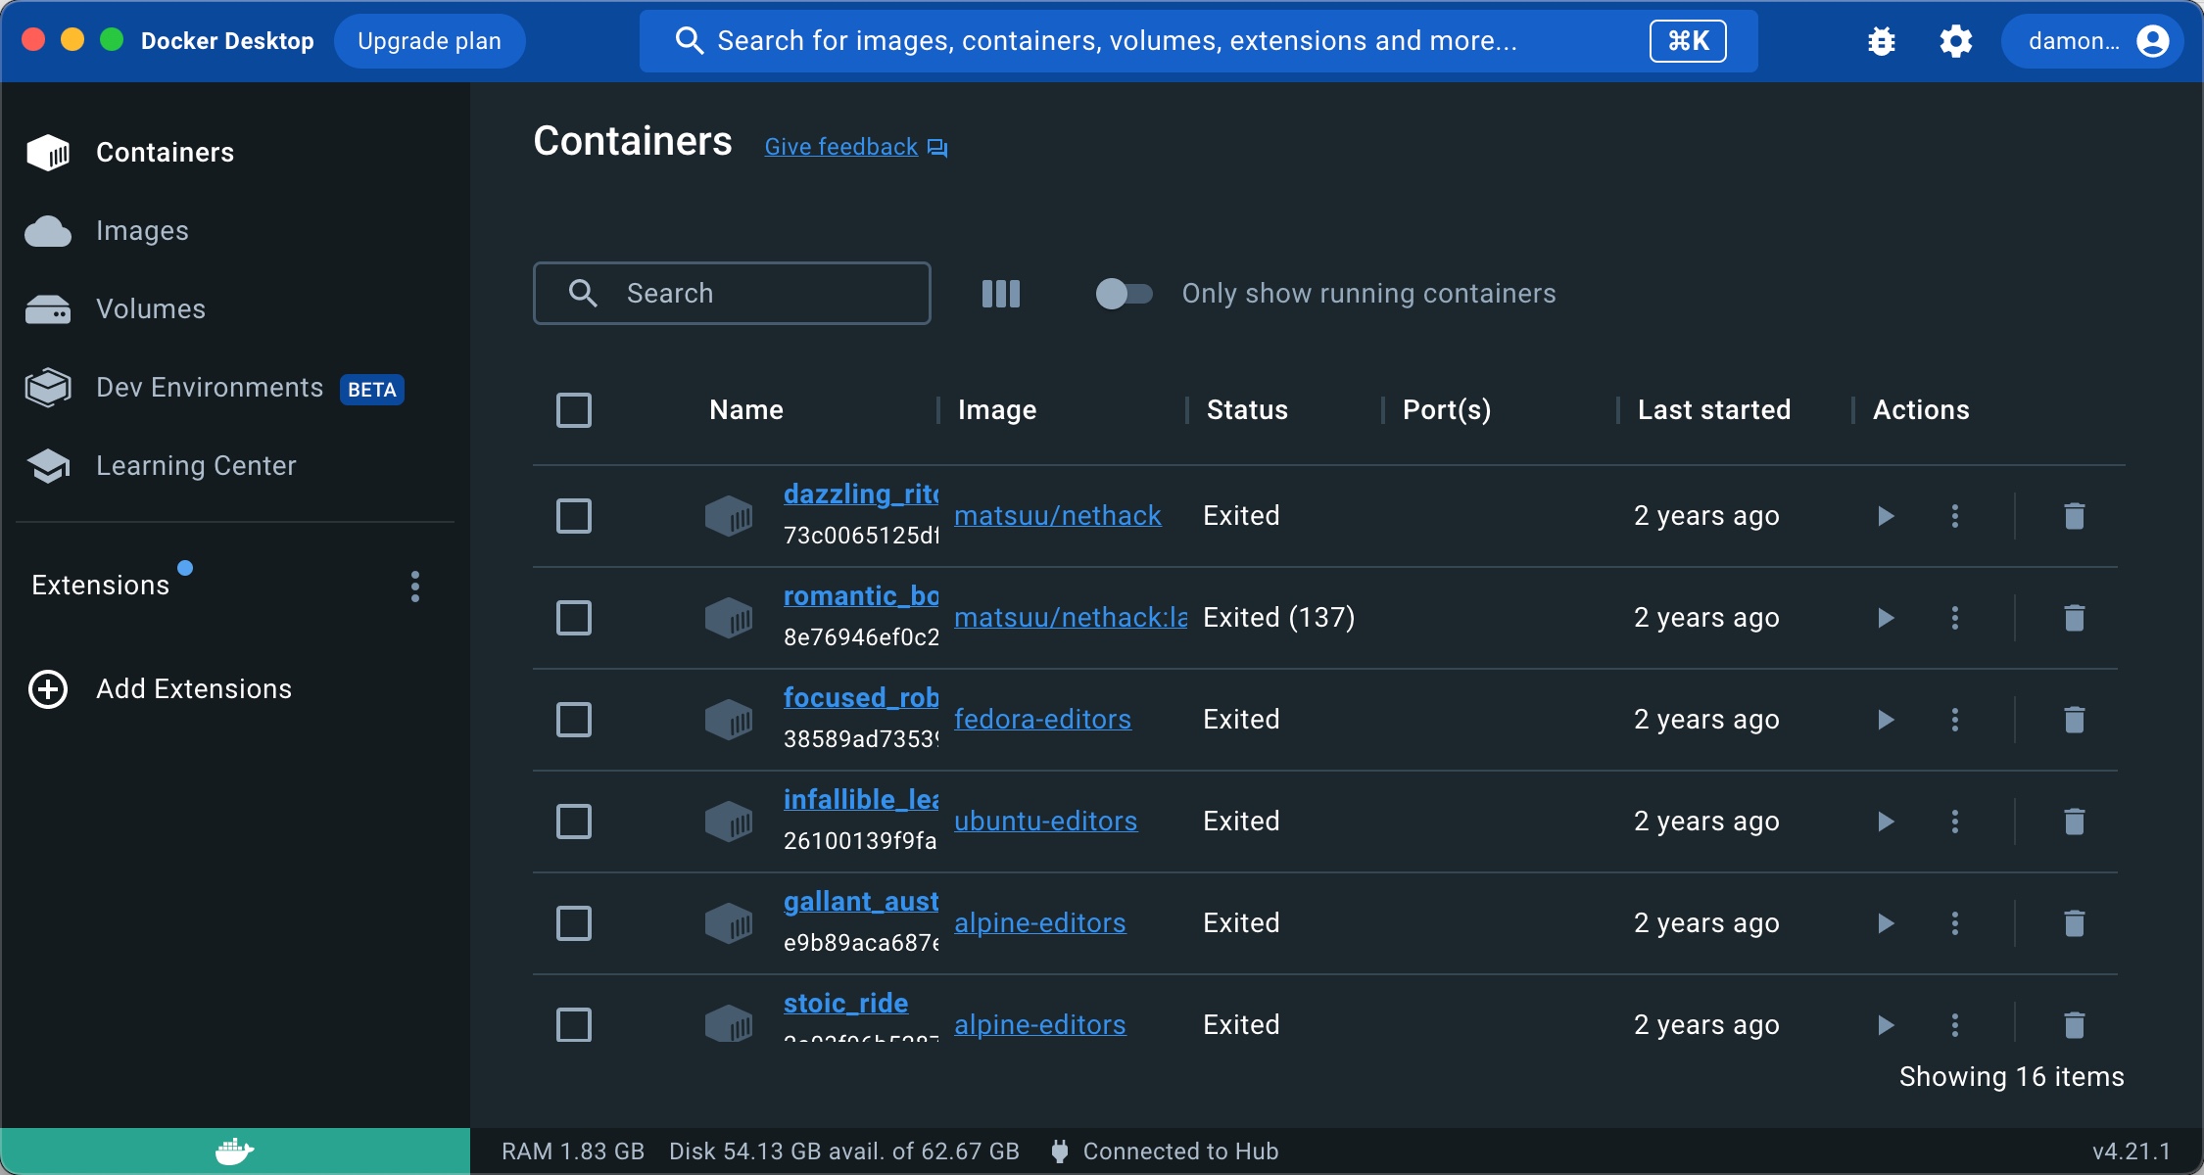The height and width of the screenshot is (1175, 2204).
Task: Open the stoic_ride container link
Action: pos(845,1004)
